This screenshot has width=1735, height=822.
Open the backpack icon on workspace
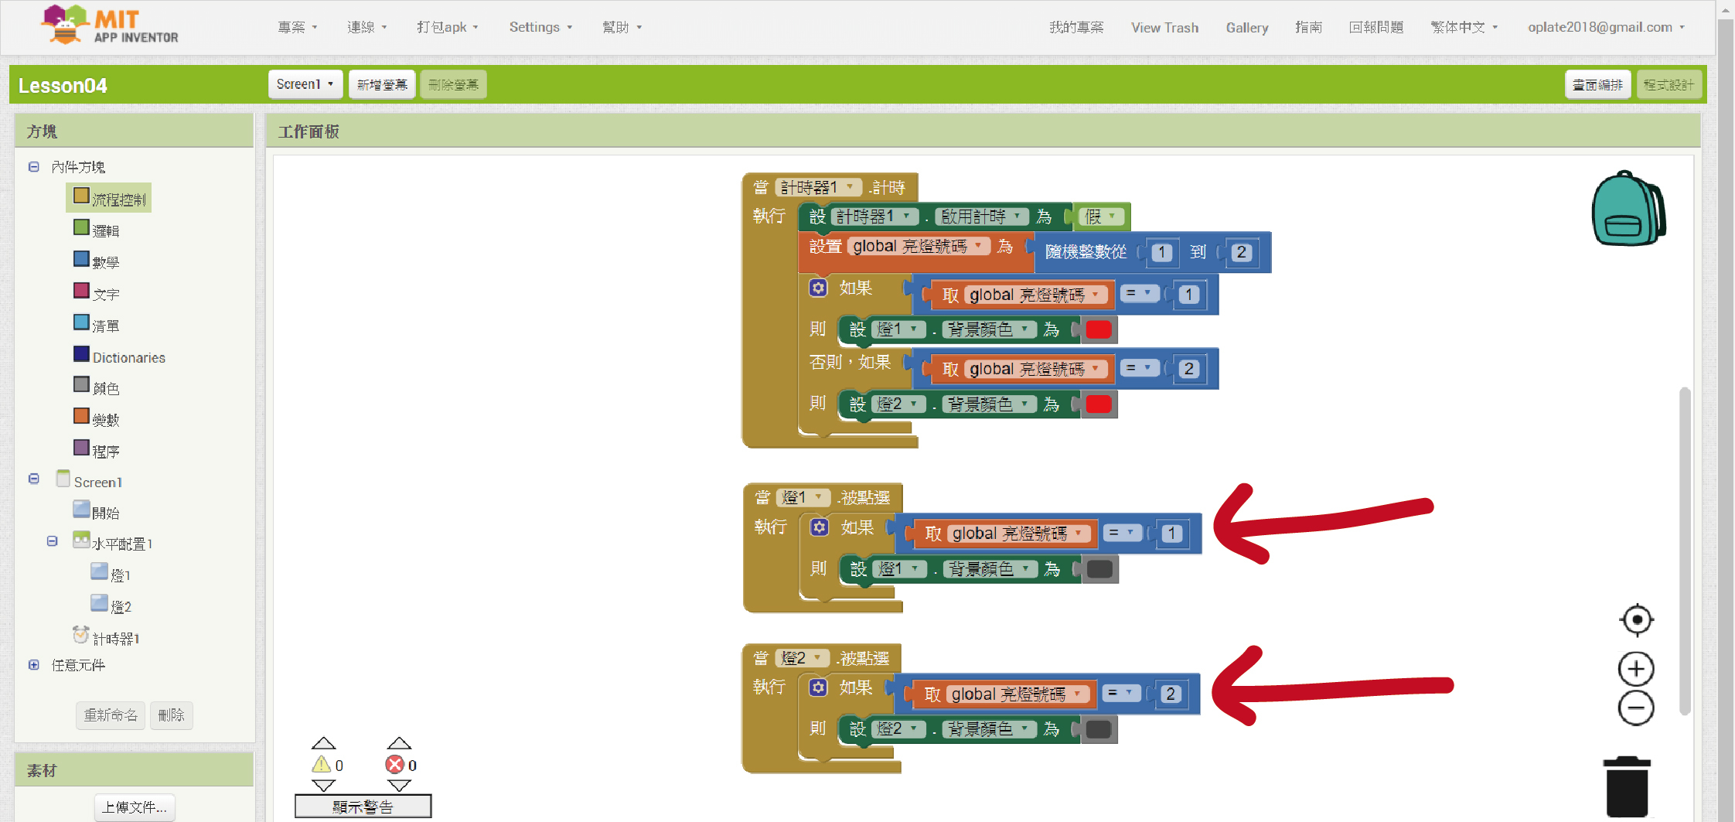pyautogui.click(x=1628, y=208)
